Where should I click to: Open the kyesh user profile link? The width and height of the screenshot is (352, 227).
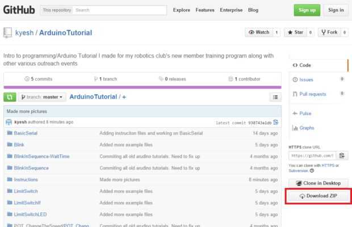click(x=24, y=33)
